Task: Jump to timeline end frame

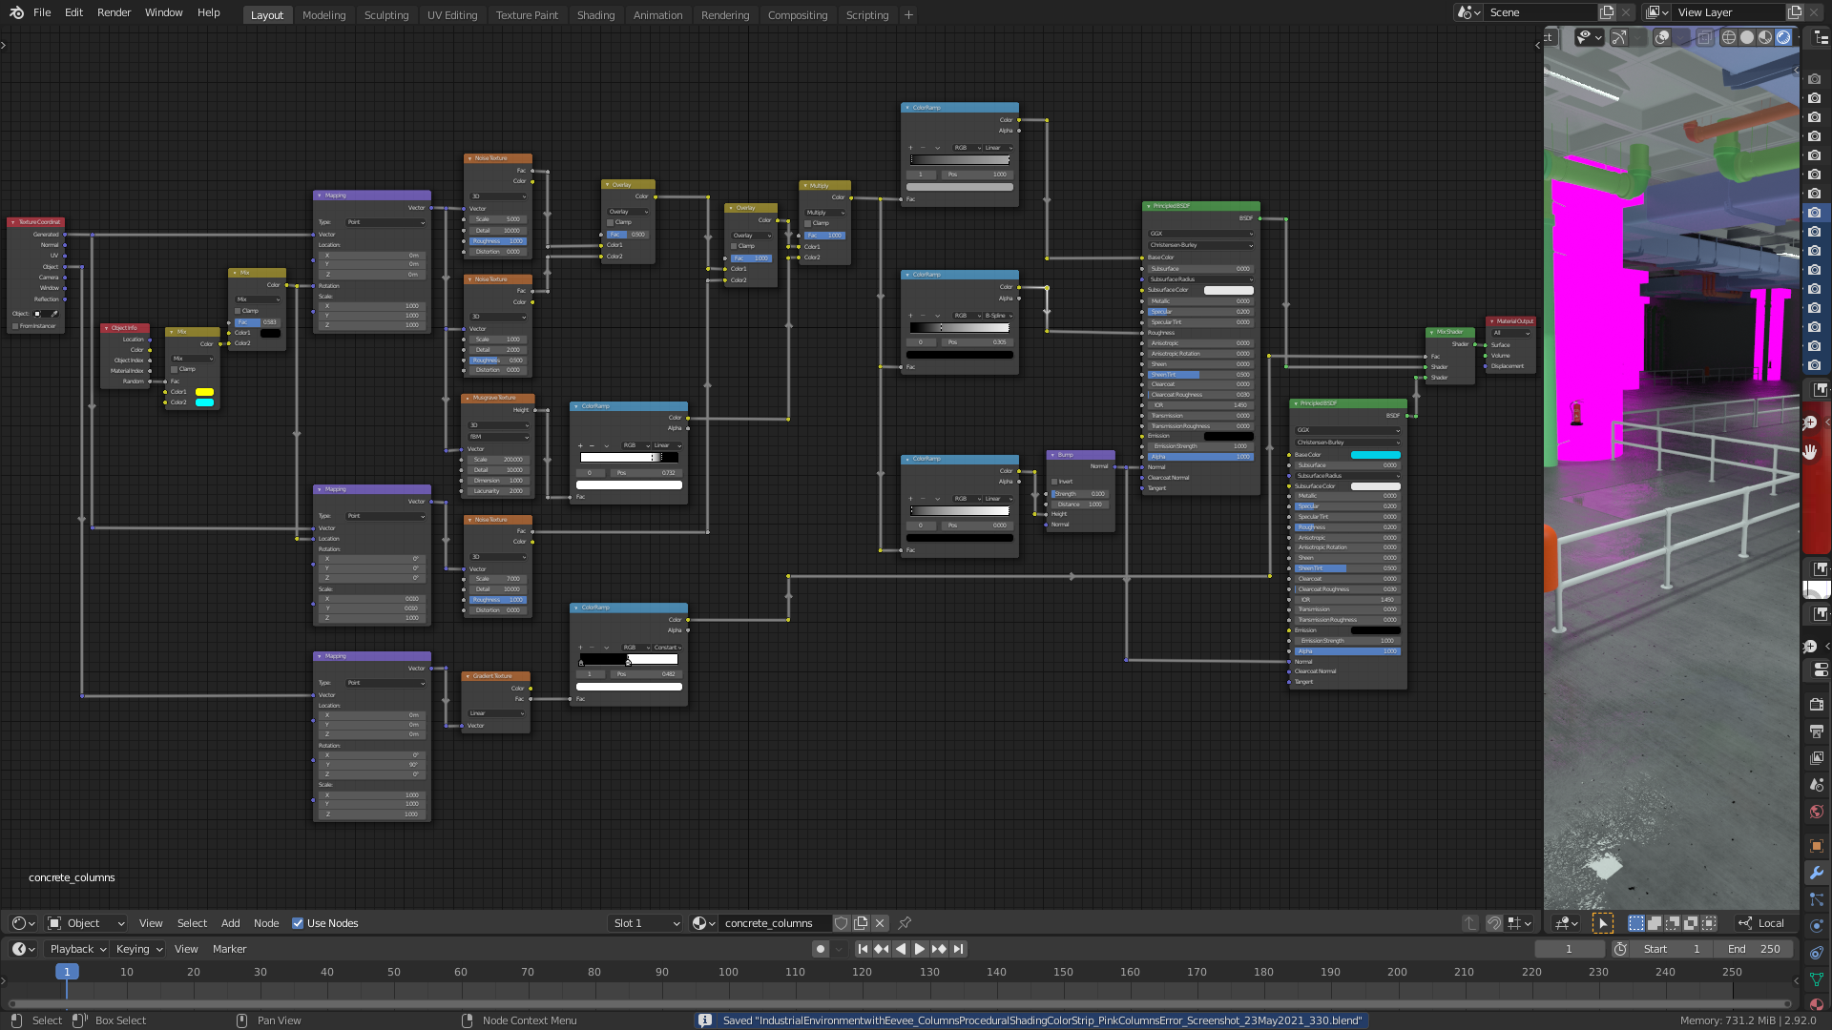Action: click(x=958, y=949)
